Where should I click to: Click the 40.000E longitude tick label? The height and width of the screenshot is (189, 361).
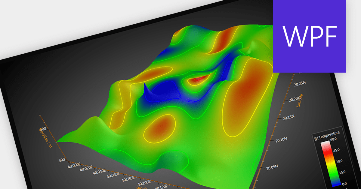click(73, 165)
